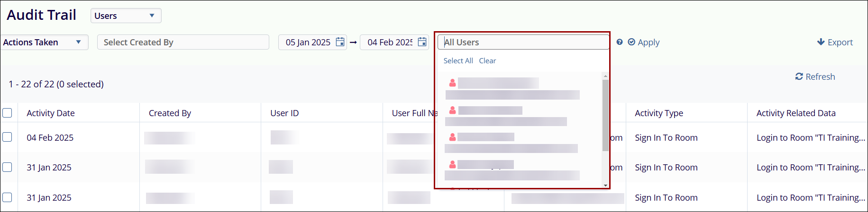Click the Select Created By field
Image resolution: width=868 pixels, height=212 pixels.
pyautogui.click(x=183, y=42)
